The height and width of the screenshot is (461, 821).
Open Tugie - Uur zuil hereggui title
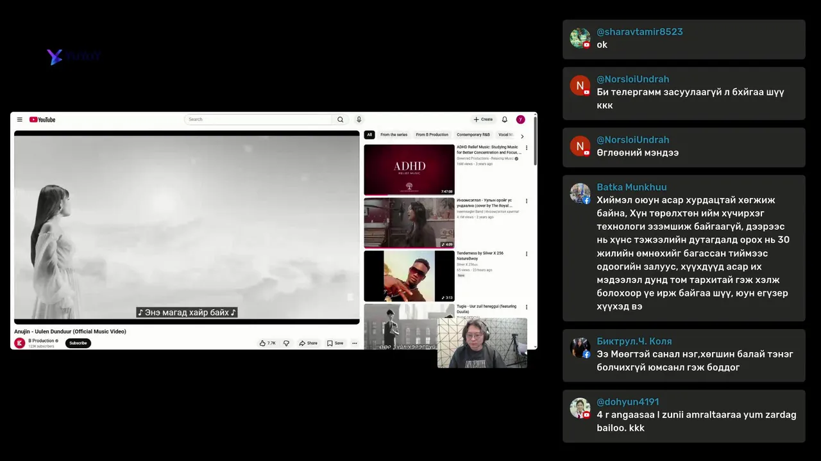(487, 309)
